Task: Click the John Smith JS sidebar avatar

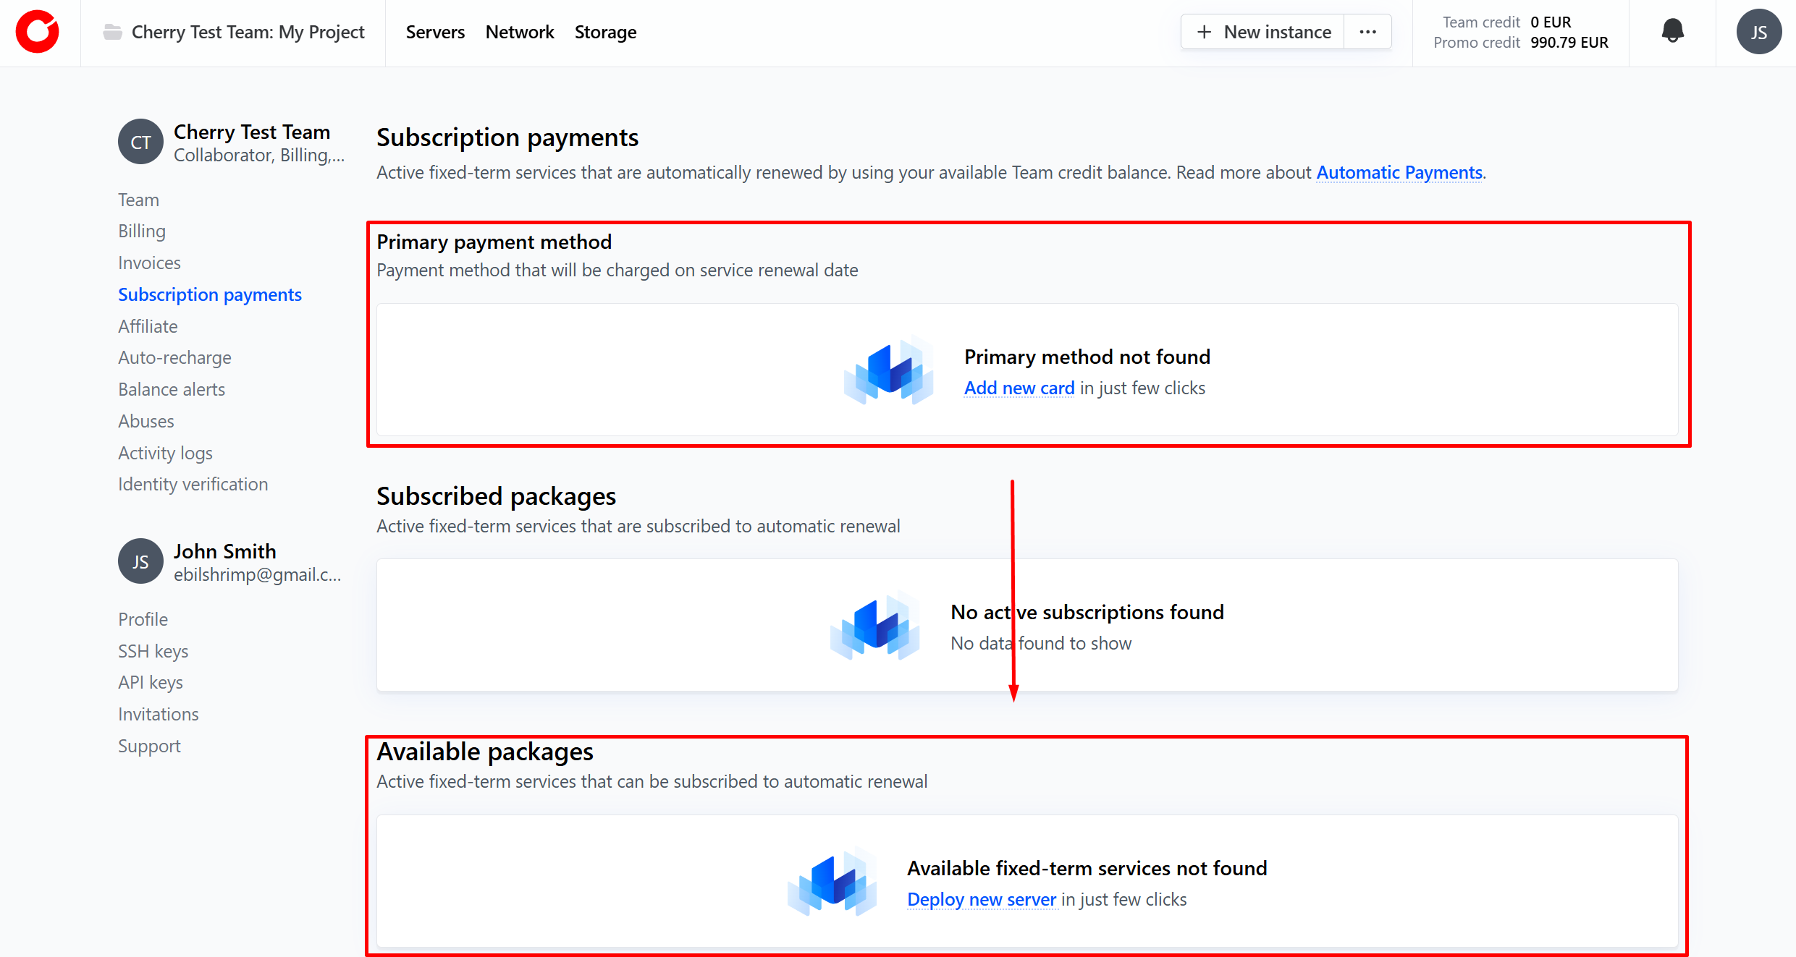Action: 140,561
